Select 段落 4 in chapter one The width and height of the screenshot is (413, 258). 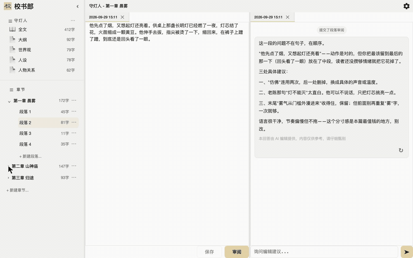click(x=48, y=144)
